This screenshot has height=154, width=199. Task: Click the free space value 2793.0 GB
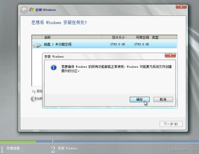tap(141, 44)
